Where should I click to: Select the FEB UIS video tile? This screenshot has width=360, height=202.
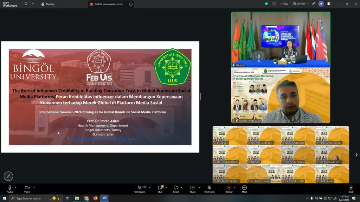click(281, 40)
